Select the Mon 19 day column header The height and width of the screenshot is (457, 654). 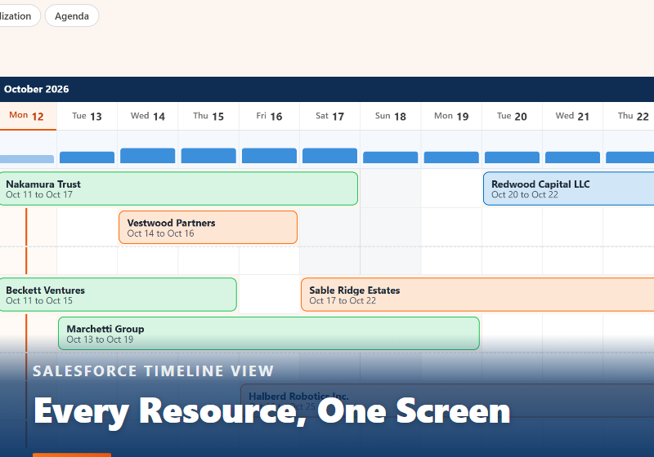[x=451, y=116]
